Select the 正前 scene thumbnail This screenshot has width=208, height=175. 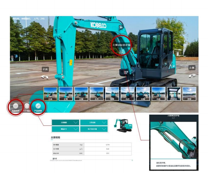[66, 94]
